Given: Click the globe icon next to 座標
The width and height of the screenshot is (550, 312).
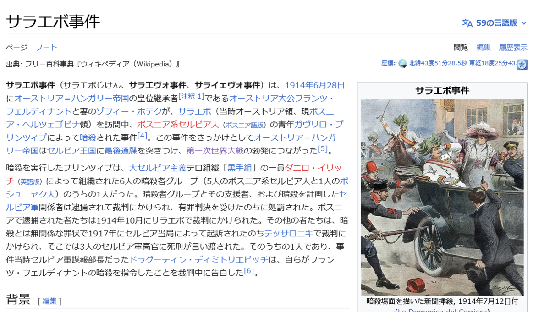Looking at the screenshot, I should [x=402, y=64].
